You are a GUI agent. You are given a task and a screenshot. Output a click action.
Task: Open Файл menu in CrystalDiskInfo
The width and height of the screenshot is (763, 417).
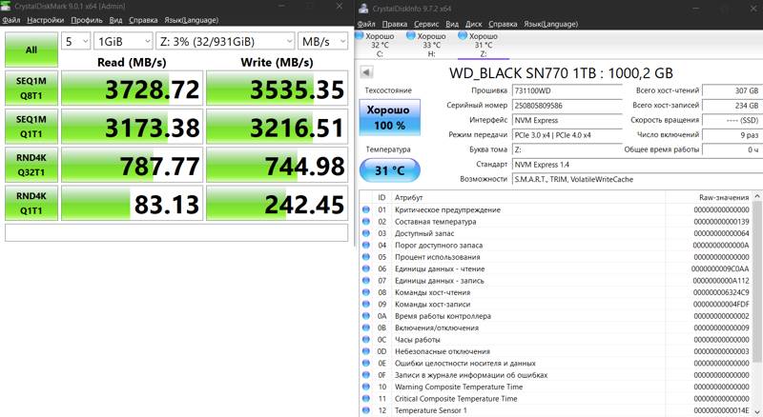pyautogui.click(x=366, y=24)
